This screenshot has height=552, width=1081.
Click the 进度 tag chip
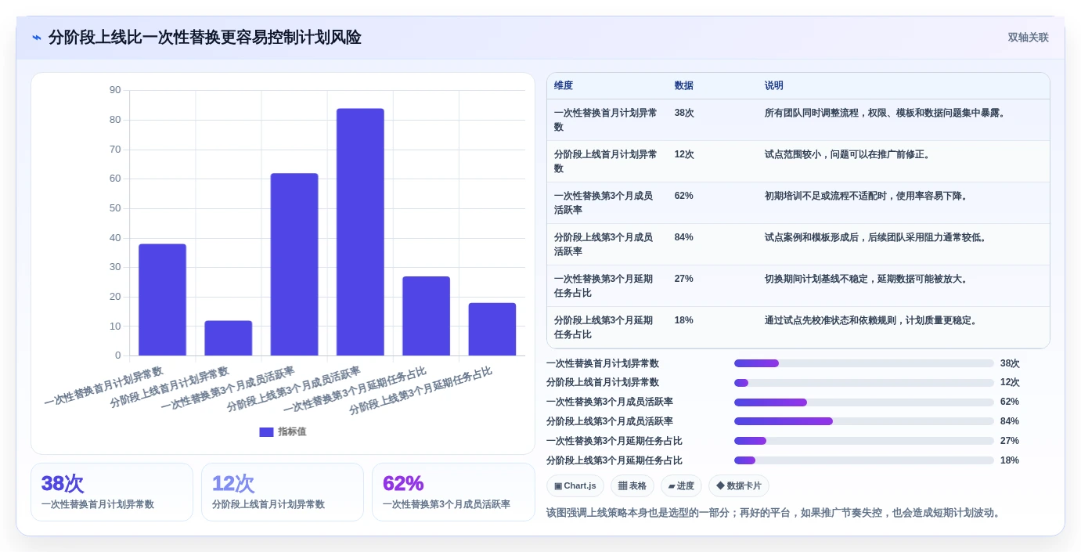tap(681, 485)
